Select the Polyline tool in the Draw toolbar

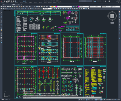1,14
